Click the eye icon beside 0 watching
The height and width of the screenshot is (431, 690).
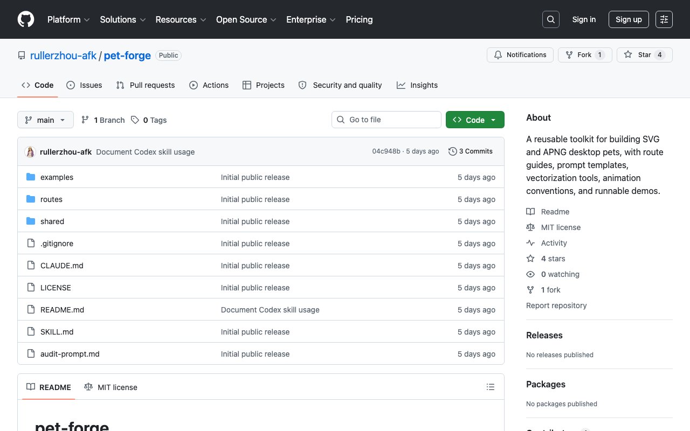530,274
